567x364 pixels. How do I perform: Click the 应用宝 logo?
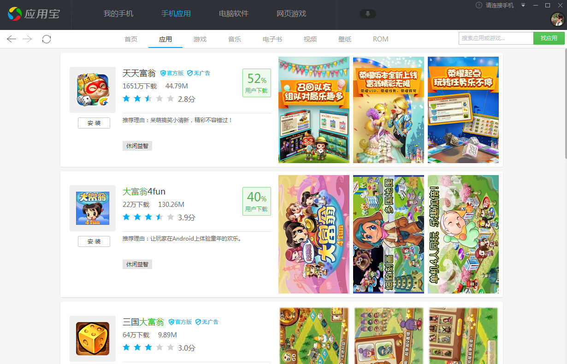pyautogui.click(x=34, y=14)
